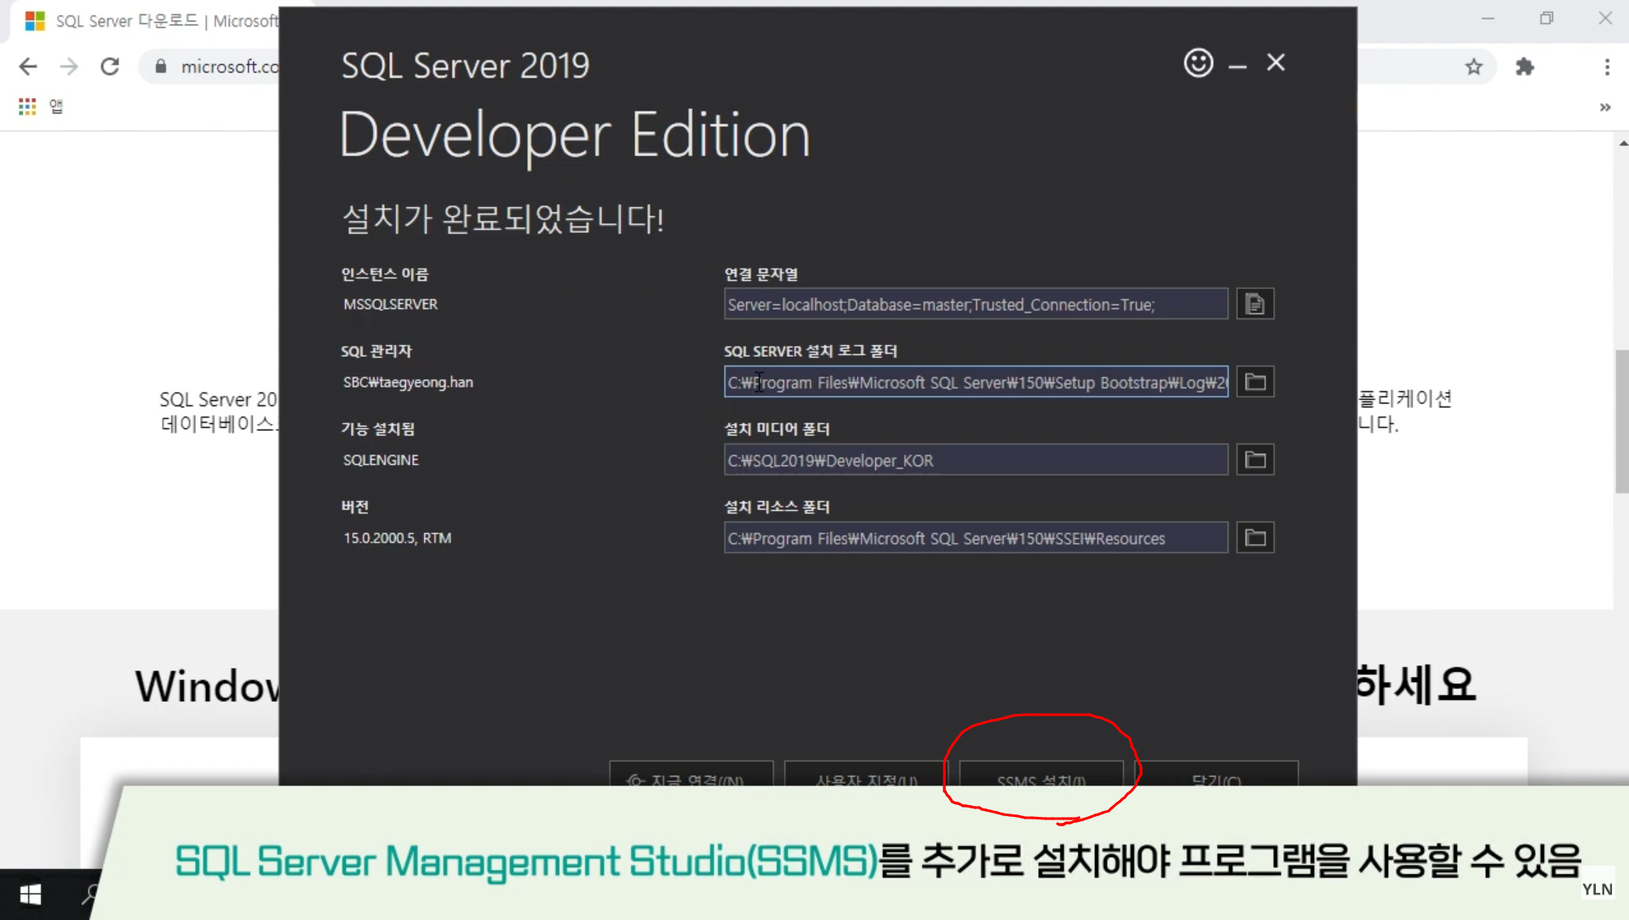Image resolution: width=1629 pixels, height=920 pixels.
Task: Click the SBC\taegyeong.han administrator text
Action: [x=408, y=382]
